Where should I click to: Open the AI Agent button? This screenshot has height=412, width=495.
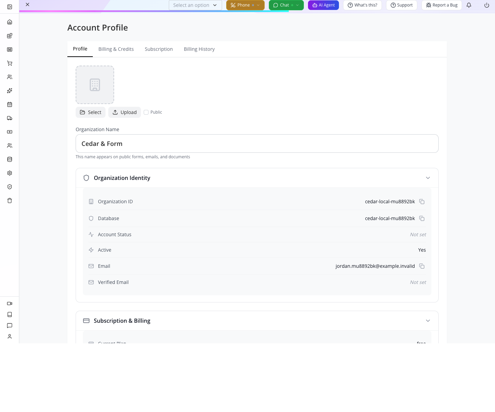(323, 5)
